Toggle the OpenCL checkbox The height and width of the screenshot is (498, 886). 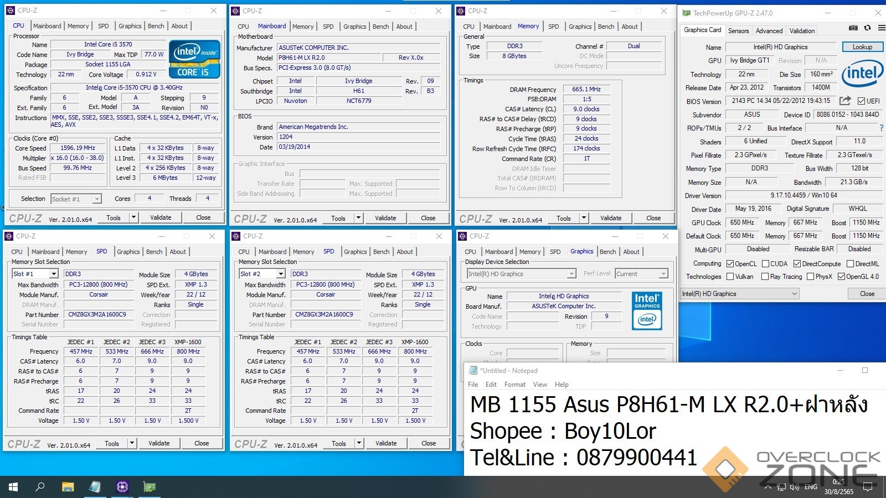click(730, 264)
